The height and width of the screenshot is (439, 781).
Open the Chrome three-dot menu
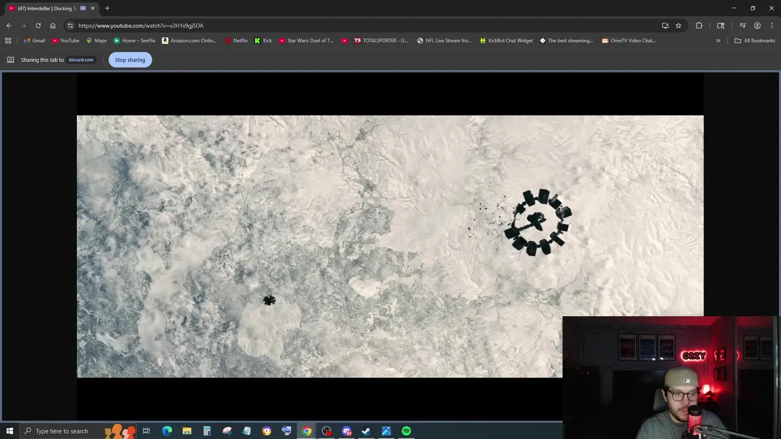click(772, 26)
